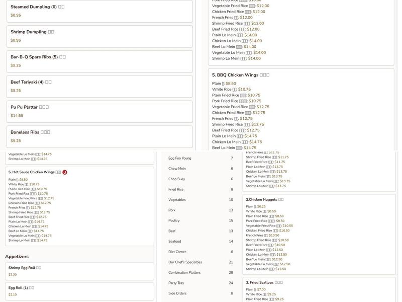Open the Beef Teriyaki (4) card
The width and height of the screenshot is (402, 302).
coord(99,87)
